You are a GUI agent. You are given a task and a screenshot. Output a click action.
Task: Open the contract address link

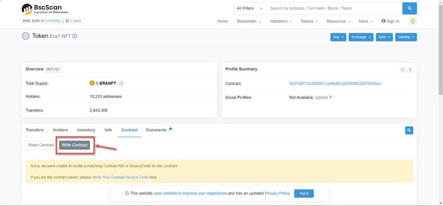click(x=335, y=84)
